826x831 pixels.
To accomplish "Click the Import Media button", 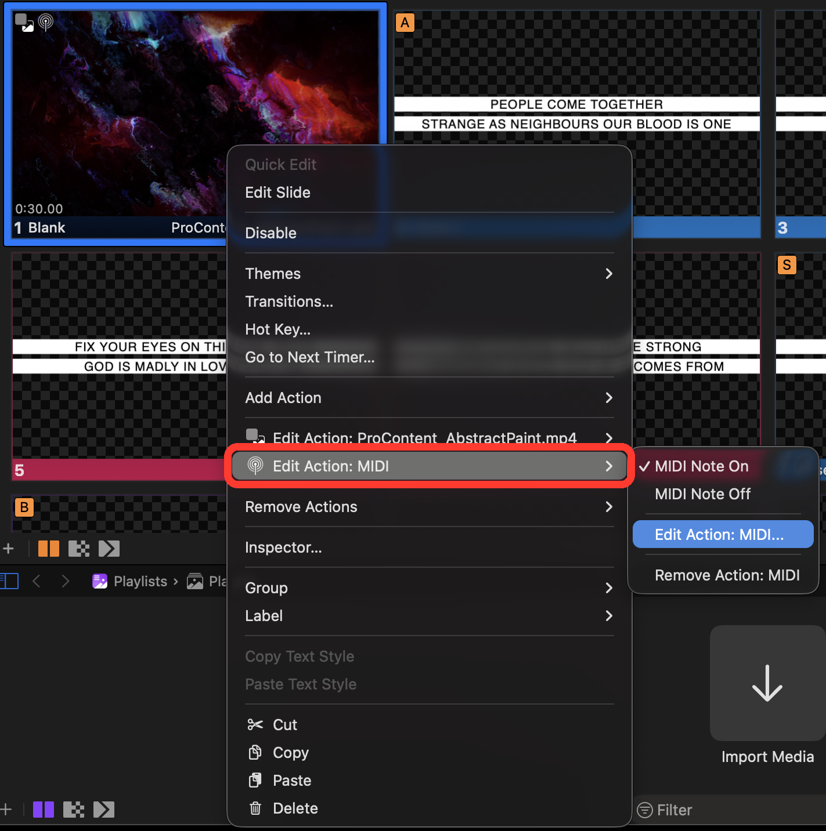I will point(767,696).
